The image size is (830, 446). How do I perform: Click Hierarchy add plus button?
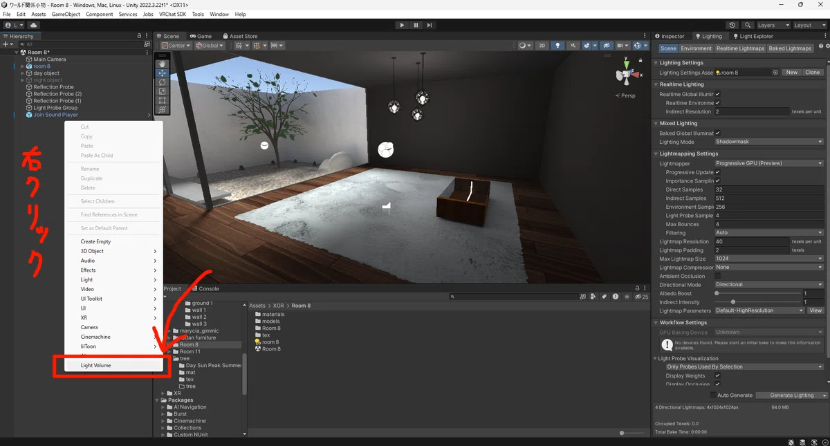(x=8, y=44)
